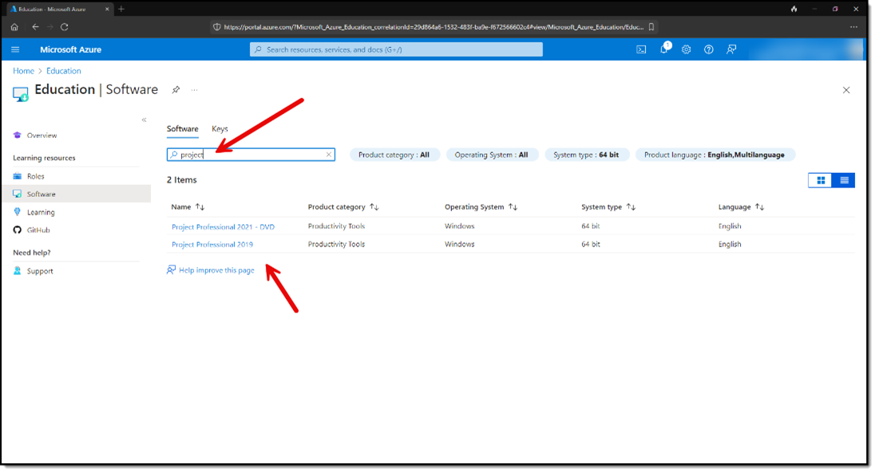The image size is (875, 472).
Task: Open the feedback icon in header
Action: point(731,49)
